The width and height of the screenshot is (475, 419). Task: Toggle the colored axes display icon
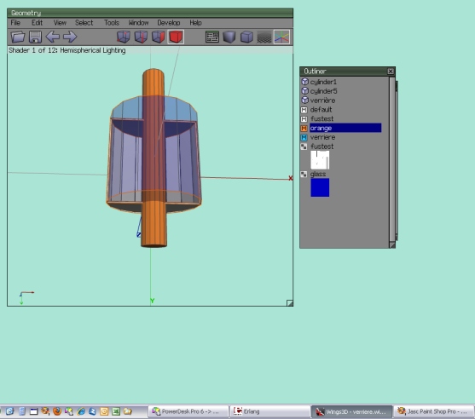point(281,37)
